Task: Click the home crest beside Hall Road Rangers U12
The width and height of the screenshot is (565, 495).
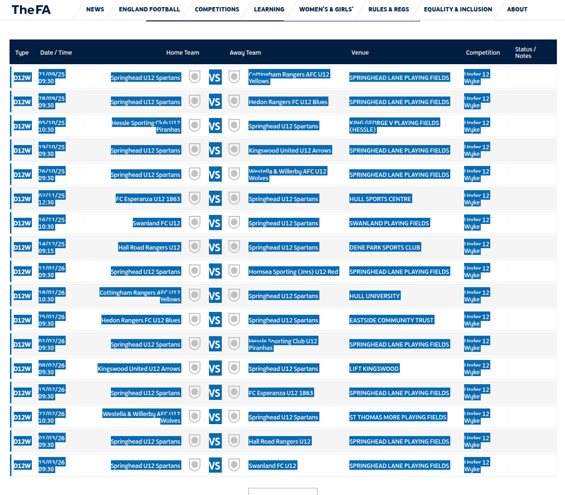Action: 194,246
